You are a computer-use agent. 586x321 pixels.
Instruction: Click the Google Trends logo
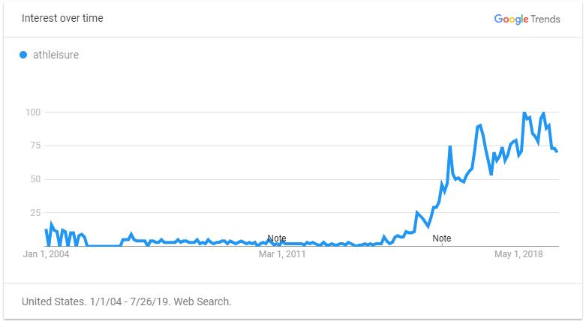(x=527, y=19)
